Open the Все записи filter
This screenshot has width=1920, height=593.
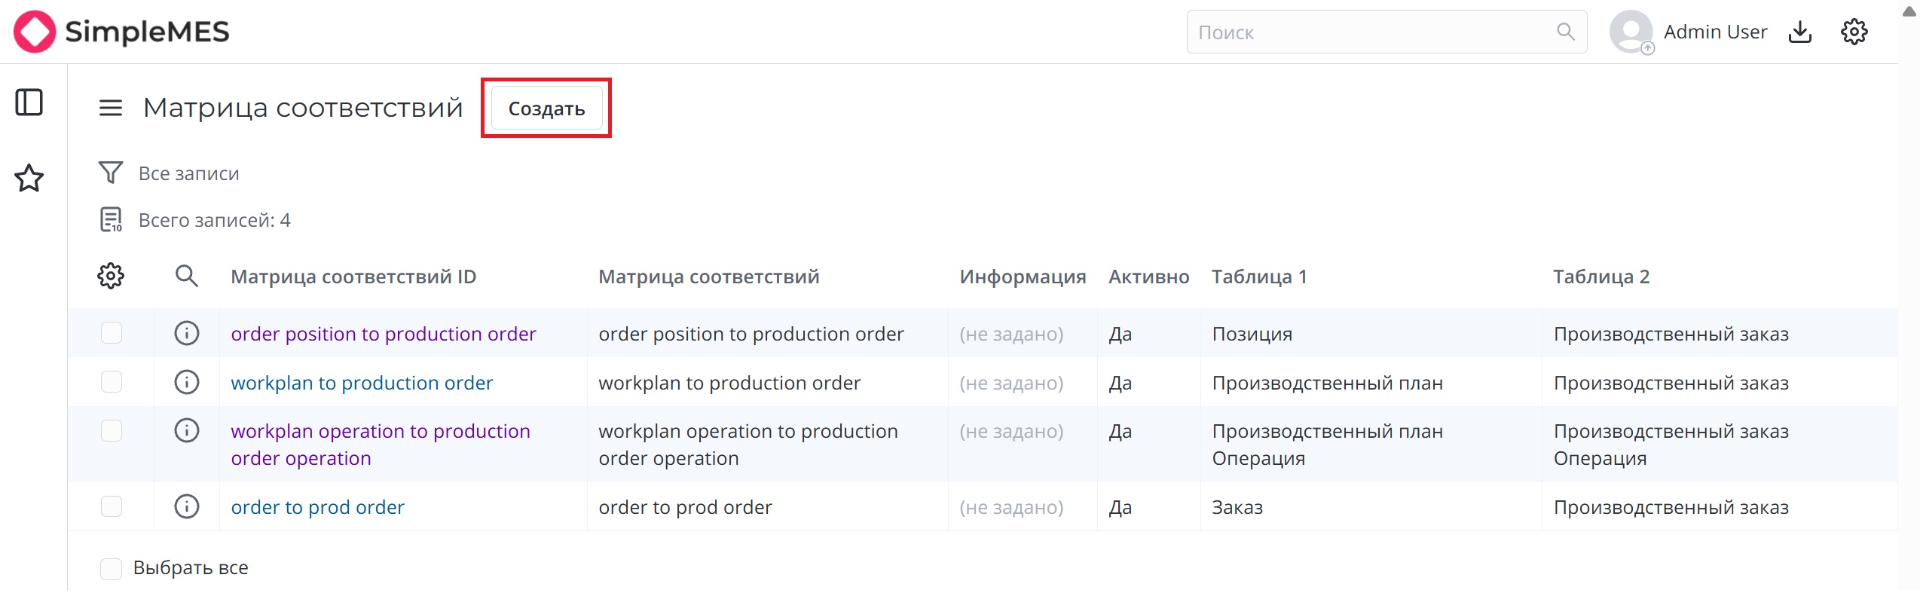[x=188, y=173]
